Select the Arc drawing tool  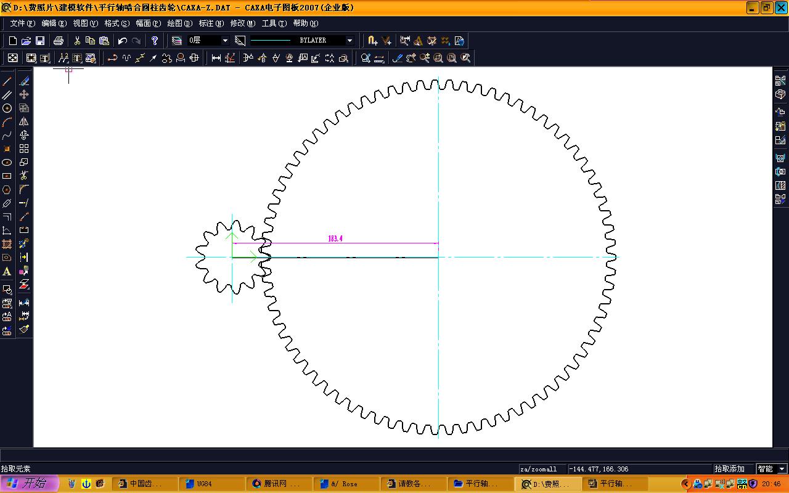point(7,122)
